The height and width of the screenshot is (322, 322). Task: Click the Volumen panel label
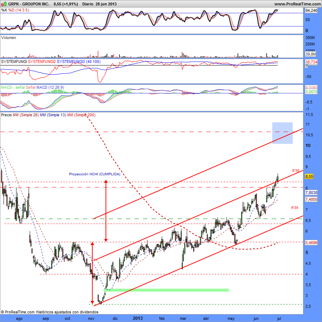pyautogui.click(x=9, y=38)
